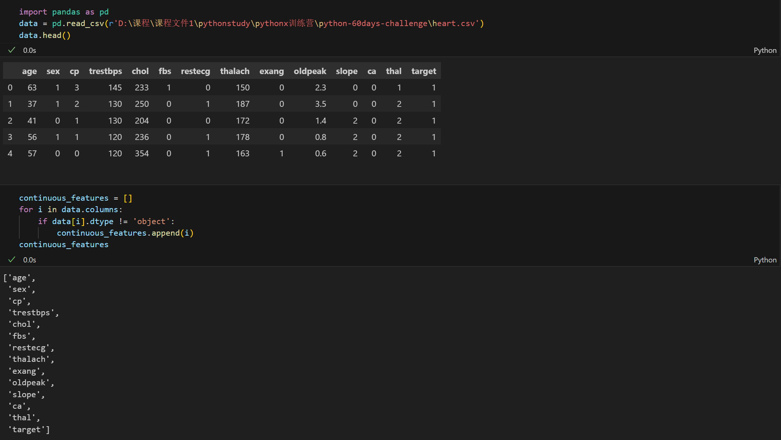Click the continuous_features.append(i) line
The image size is (781, 440).
(125, 233)
